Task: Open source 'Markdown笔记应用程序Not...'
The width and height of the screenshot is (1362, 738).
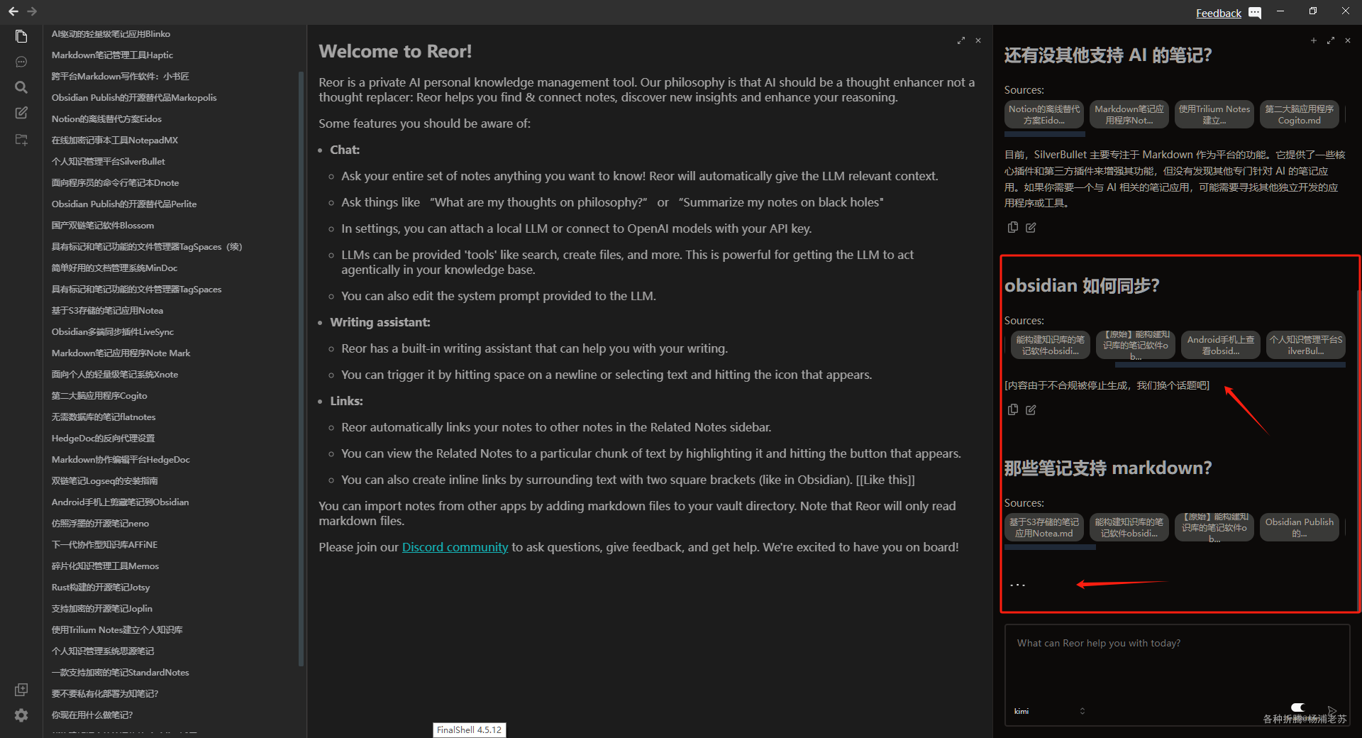Action: 1129,114
